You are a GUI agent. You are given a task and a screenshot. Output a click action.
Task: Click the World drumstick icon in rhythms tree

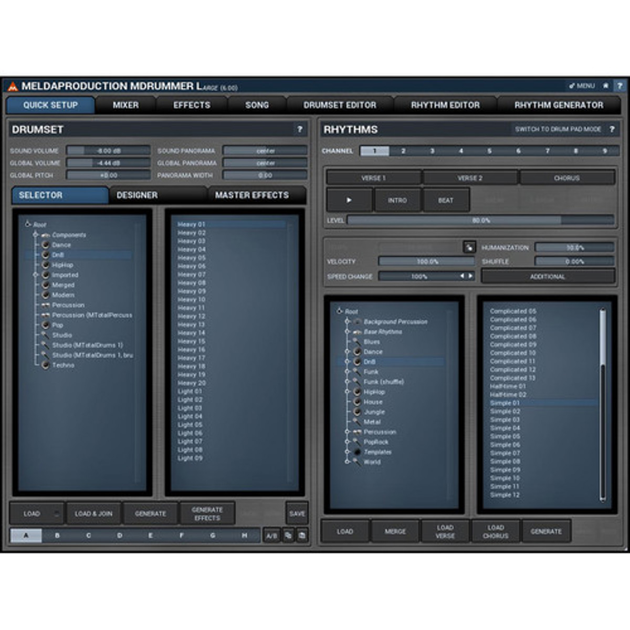(x=358, y=462)
